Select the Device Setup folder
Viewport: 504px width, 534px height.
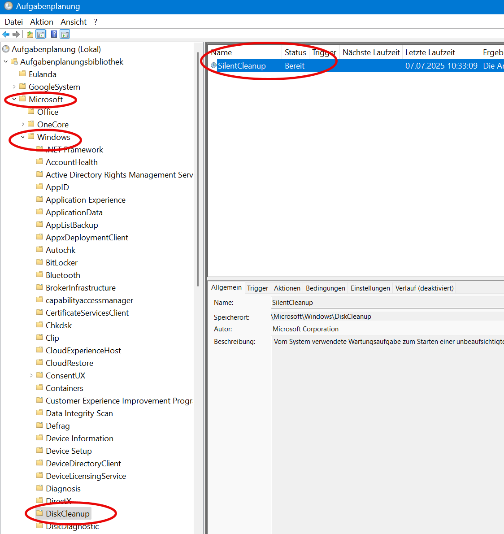(69, 451)
